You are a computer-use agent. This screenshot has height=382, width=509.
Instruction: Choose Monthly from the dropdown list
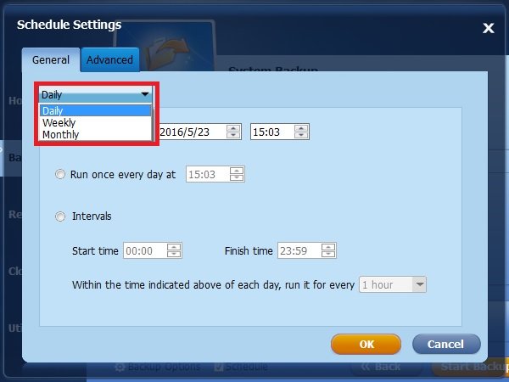coord(95,134)
